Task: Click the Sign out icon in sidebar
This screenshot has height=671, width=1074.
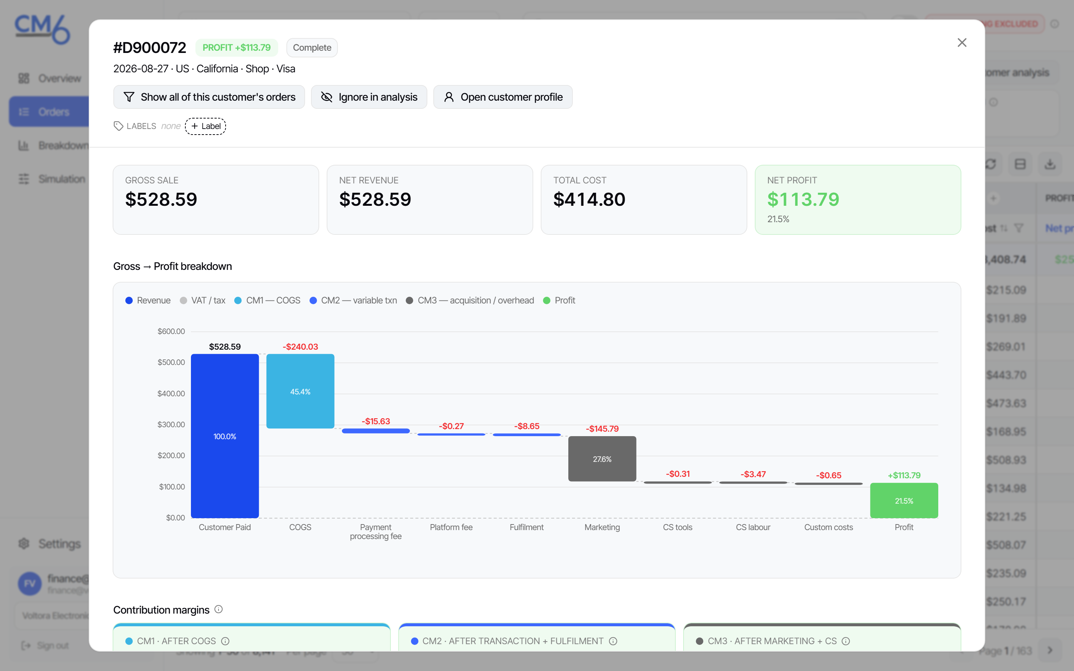Action: click(26, 645)
